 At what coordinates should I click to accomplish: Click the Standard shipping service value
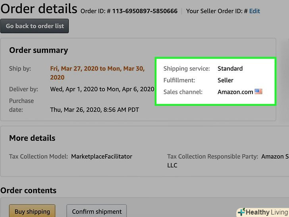coord(230,69)
